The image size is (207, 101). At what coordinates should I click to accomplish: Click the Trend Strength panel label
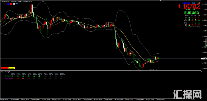click(x=6, y=72)
